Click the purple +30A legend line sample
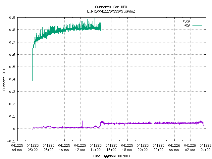 tap(197, 21)
